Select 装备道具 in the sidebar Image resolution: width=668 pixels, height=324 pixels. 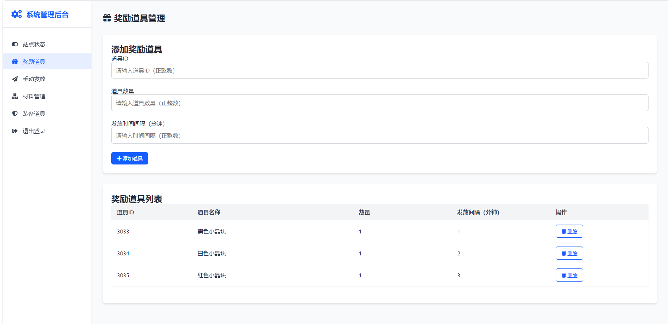[34, 114]
